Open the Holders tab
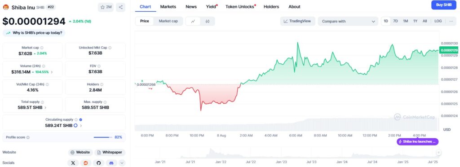Screen dimensions: 460x167 (x=271, y=6)
